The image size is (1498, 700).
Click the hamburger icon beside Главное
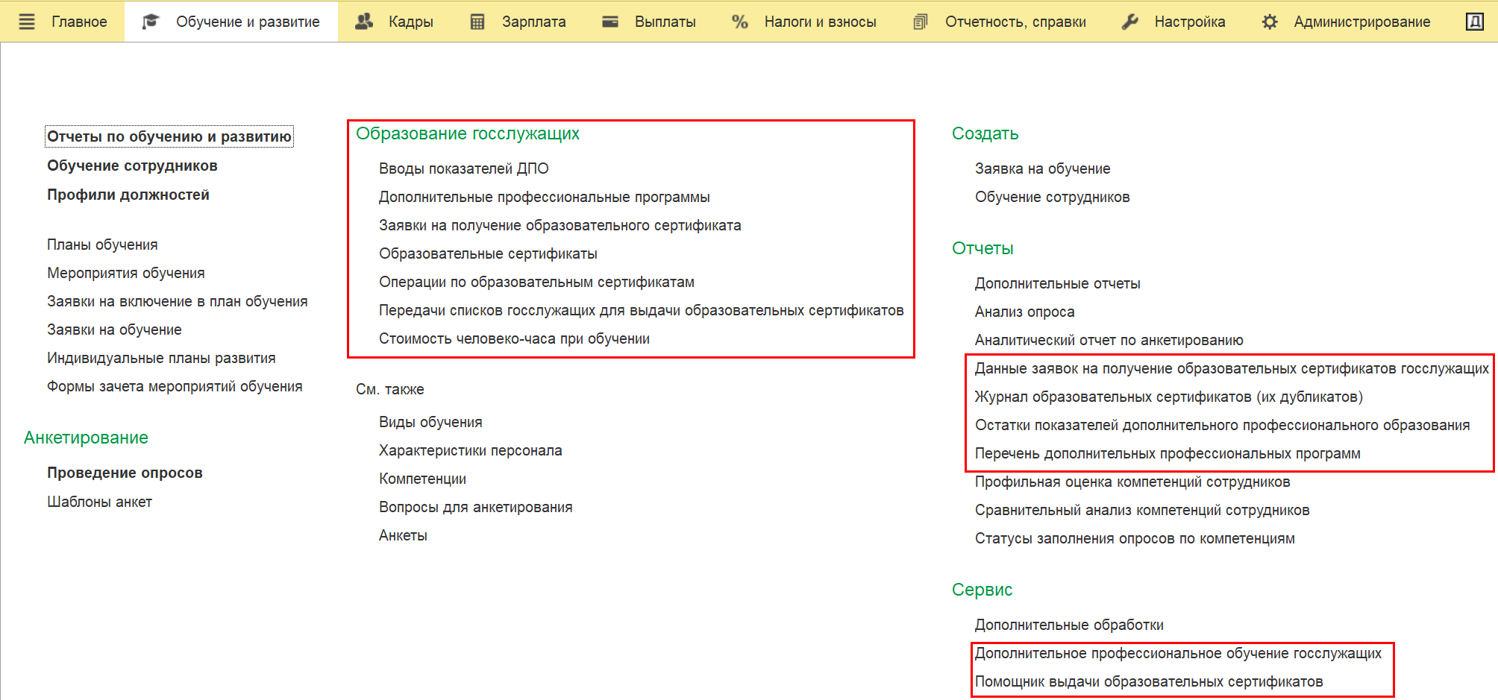coord(27,22)
